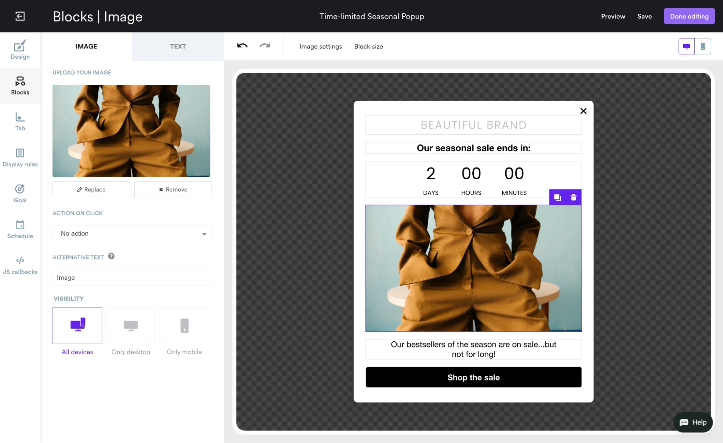The width and height of the screenshot is (723, 443).
Task: Click the Done editing button
Action: [689, 16]
